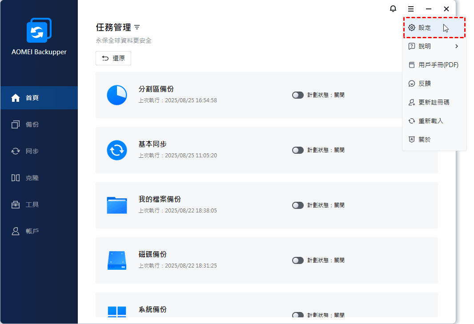Go to 首頁 in sidebar
Screen dimensions: 474x324
point(39,98)
